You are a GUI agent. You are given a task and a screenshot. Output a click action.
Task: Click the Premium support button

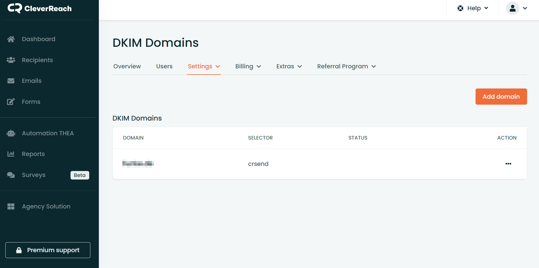coord(48,250)
